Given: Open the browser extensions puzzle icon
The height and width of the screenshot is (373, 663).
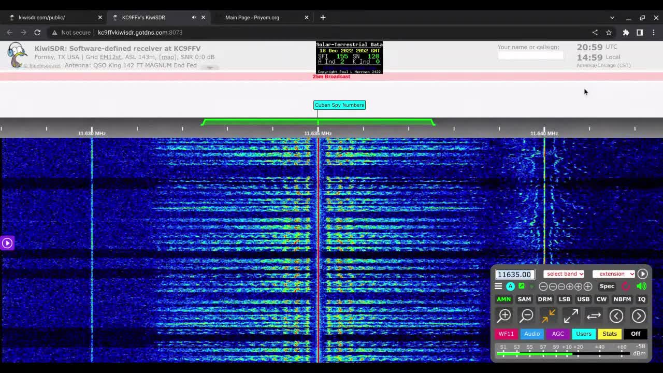Looking at the screenshot, I should pos(626,32).
